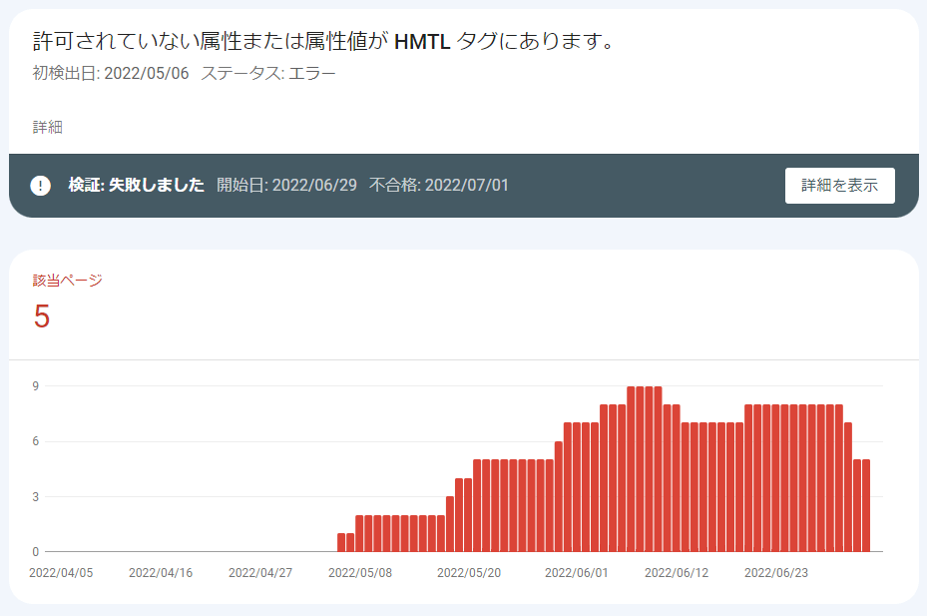
Task: Click the 開始日: 2022/06/29 text
Action: click(x=286, y=186)
